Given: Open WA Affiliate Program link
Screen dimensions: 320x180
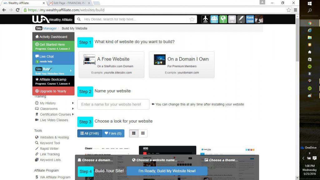Looking at the screenshot, I should (55, 177).
